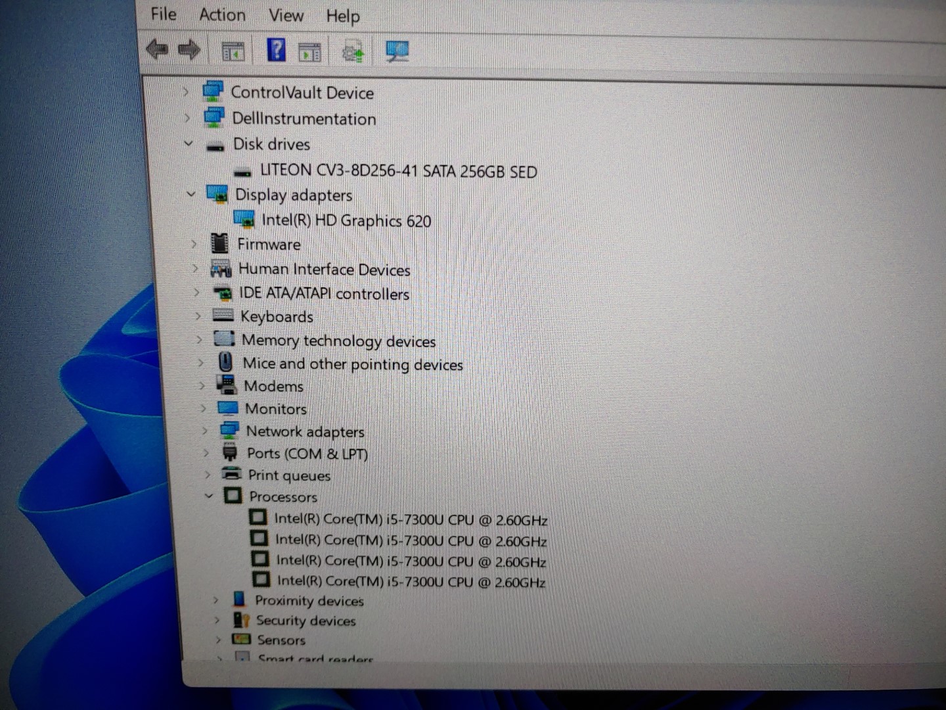This screenshot has height=710, width=946.
Task: Click the Human Interface Devices icon
Action: pos(221,268)
